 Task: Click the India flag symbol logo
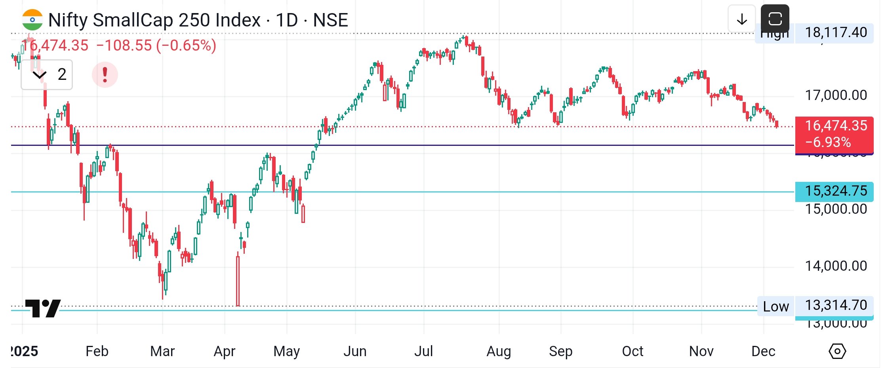click(x=32, y=20)
